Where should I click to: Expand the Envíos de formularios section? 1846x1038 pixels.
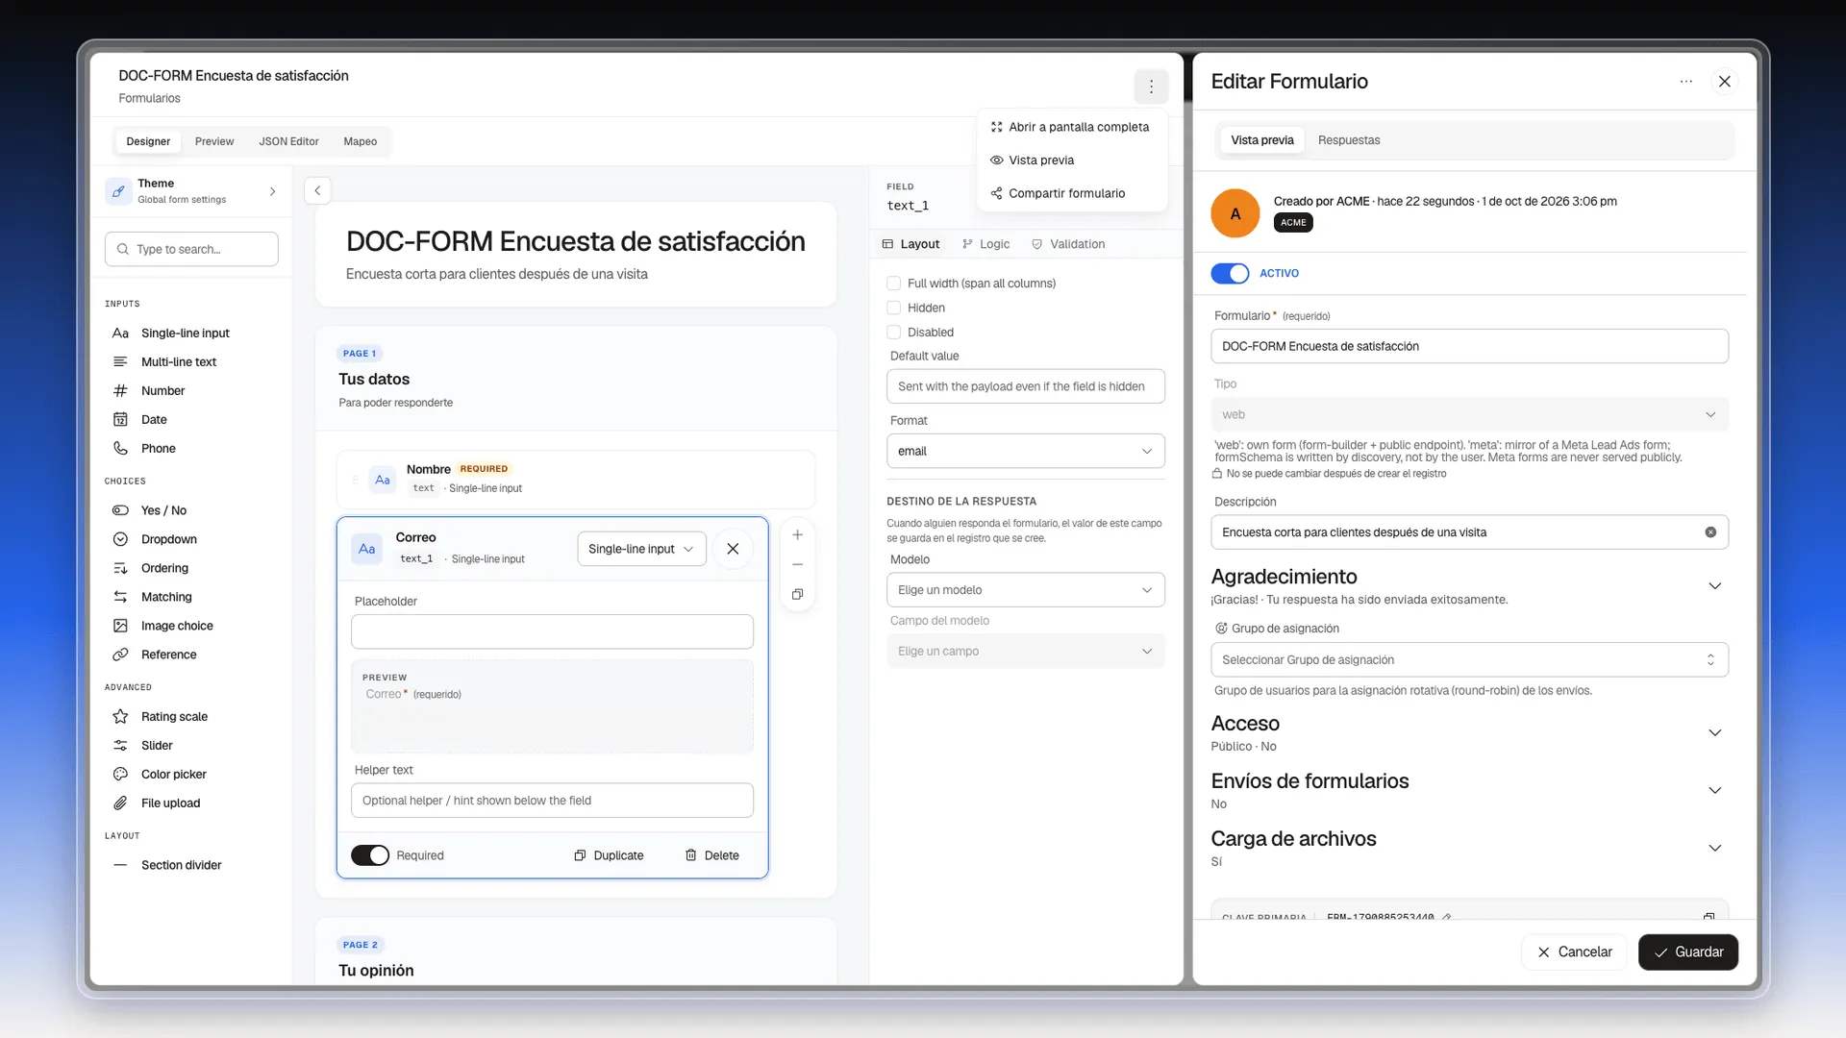pyautogui.click(x=1714, y=791)
